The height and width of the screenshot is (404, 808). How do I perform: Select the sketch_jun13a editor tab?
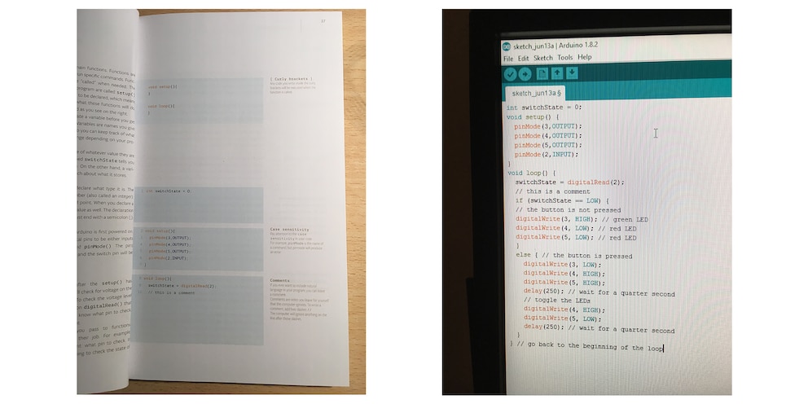(535, 94)
